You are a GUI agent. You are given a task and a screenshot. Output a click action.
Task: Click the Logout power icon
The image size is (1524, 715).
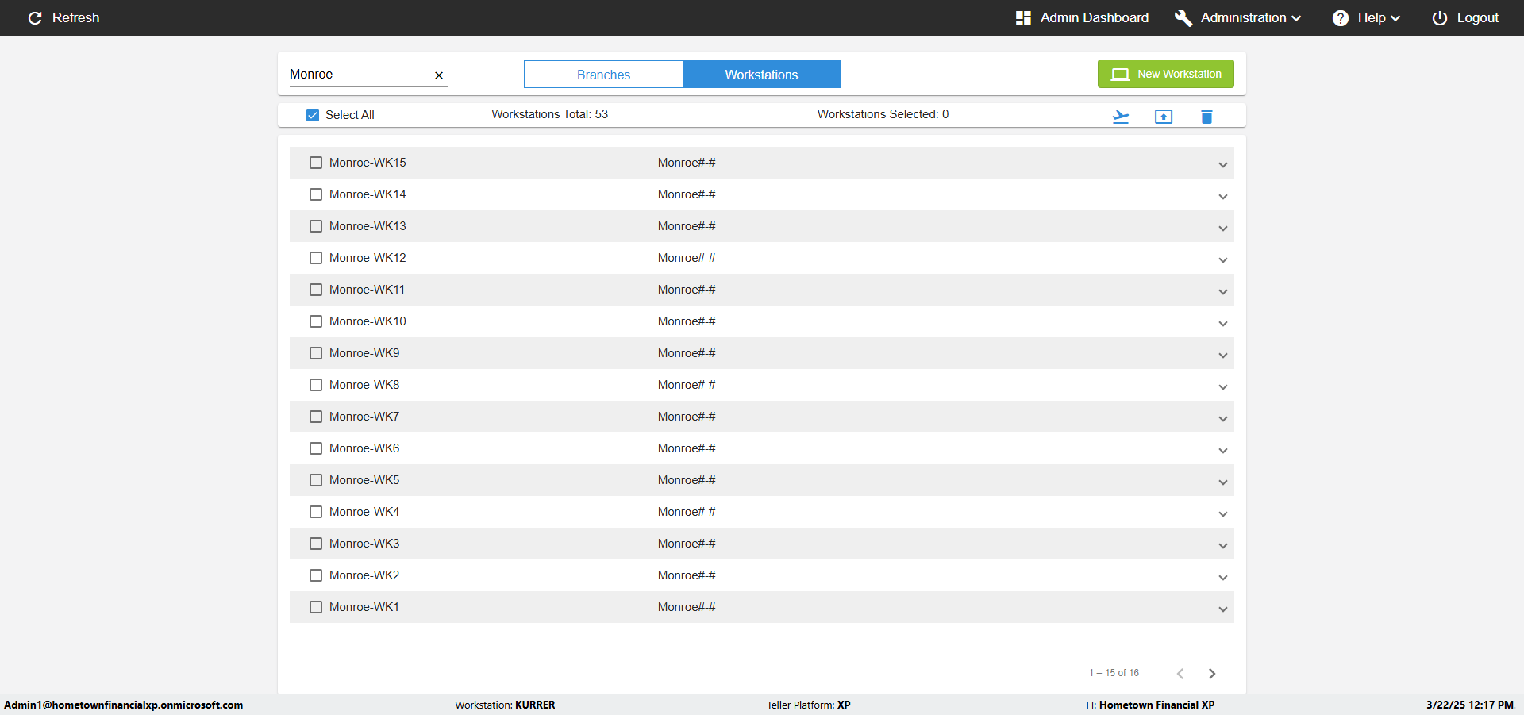[x=1440, y=17]
